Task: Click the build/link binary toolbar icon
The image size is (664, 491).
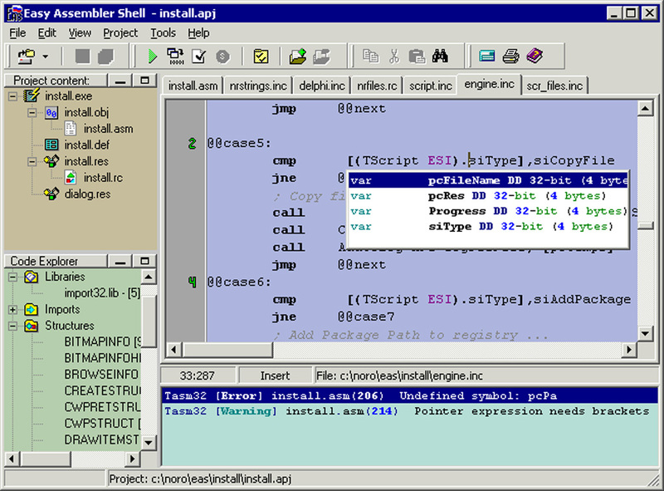Action: [175, 56]
